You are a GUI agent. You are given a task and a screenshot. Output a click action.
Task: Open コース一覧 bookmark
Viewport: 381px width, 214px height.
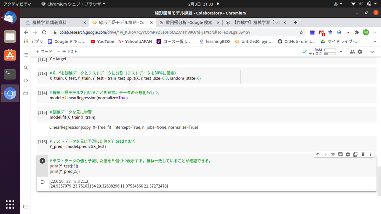point(173,42)
